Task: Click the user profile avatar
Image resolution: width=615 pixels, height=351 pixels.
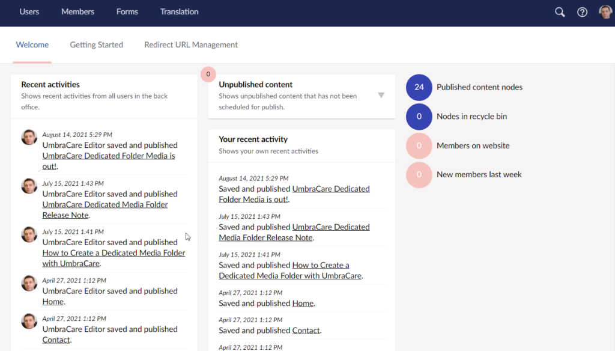Action: 605,12
